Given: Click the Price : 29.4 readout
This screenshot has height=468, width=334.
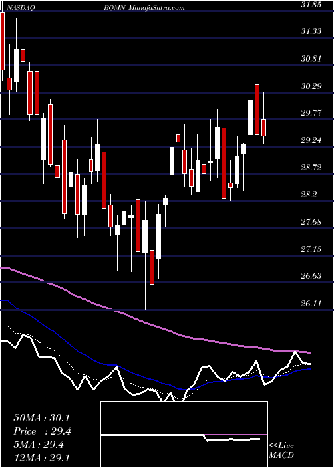Looking at the screenshot, I should 41,431.
